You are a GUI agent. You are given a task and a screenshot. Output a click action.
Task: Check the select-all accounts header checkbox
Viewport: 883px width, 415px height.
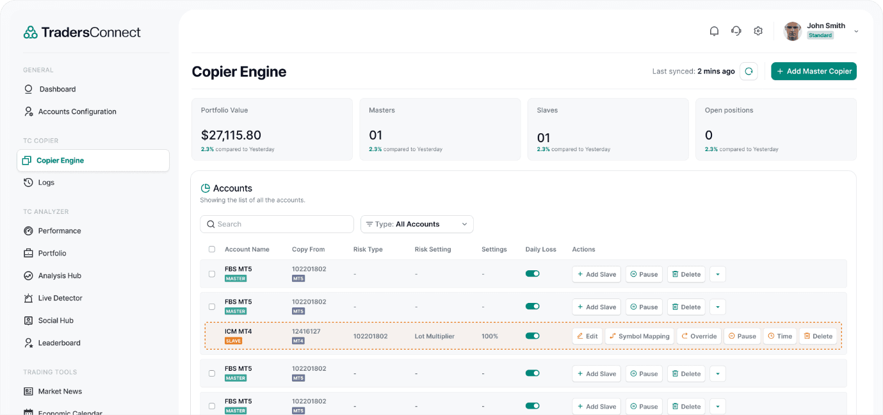[x=212, y=249]
